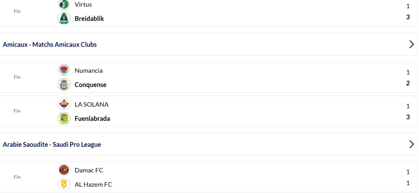The height and width of the screenshot is (193, 419).
Task: Open the Conquense team name link
Action: pyautogui.click(x=90, y=85)
